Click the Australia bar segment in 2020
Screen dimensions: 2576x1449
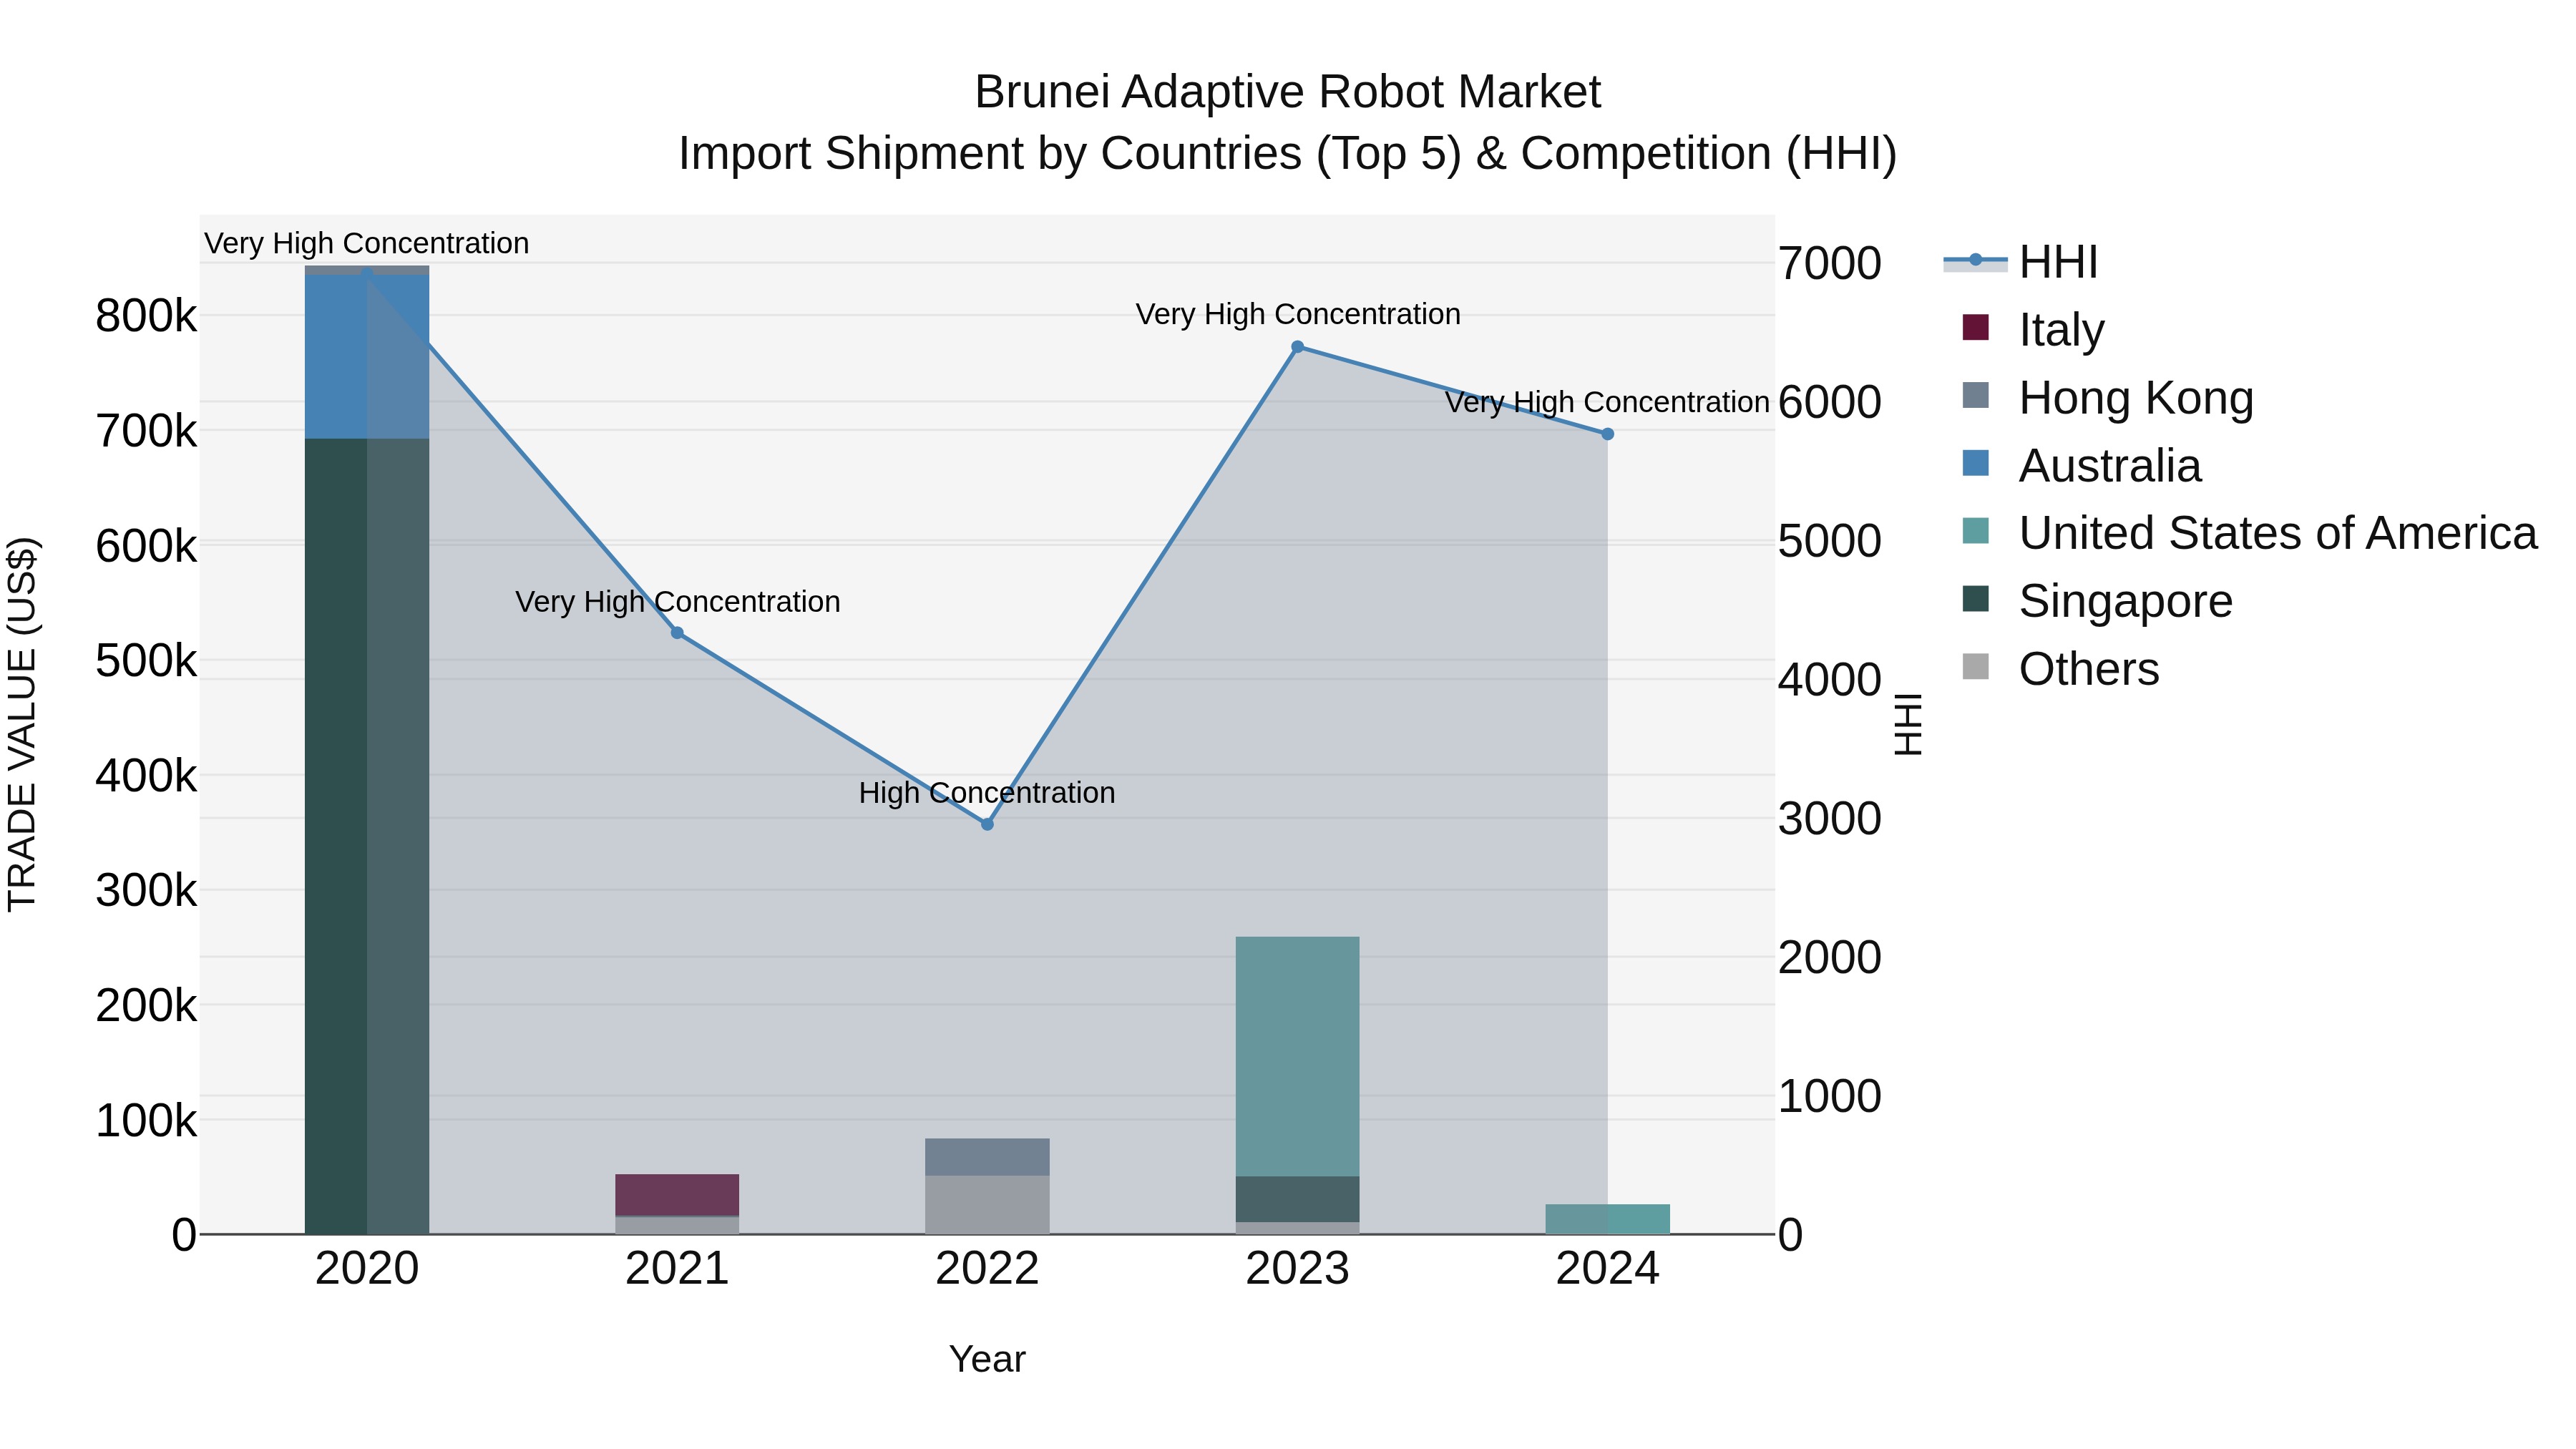(367, 357)
